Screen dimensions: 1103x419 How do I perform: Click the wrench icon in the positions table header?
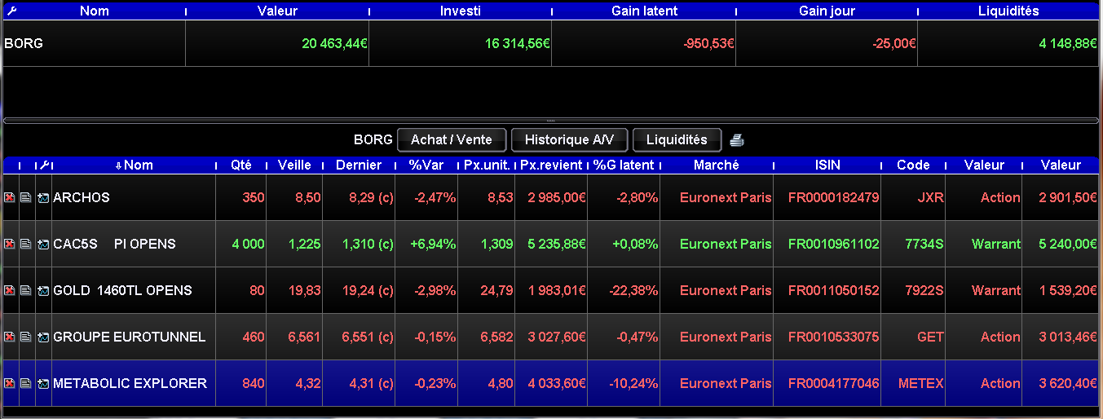(44, 165)
